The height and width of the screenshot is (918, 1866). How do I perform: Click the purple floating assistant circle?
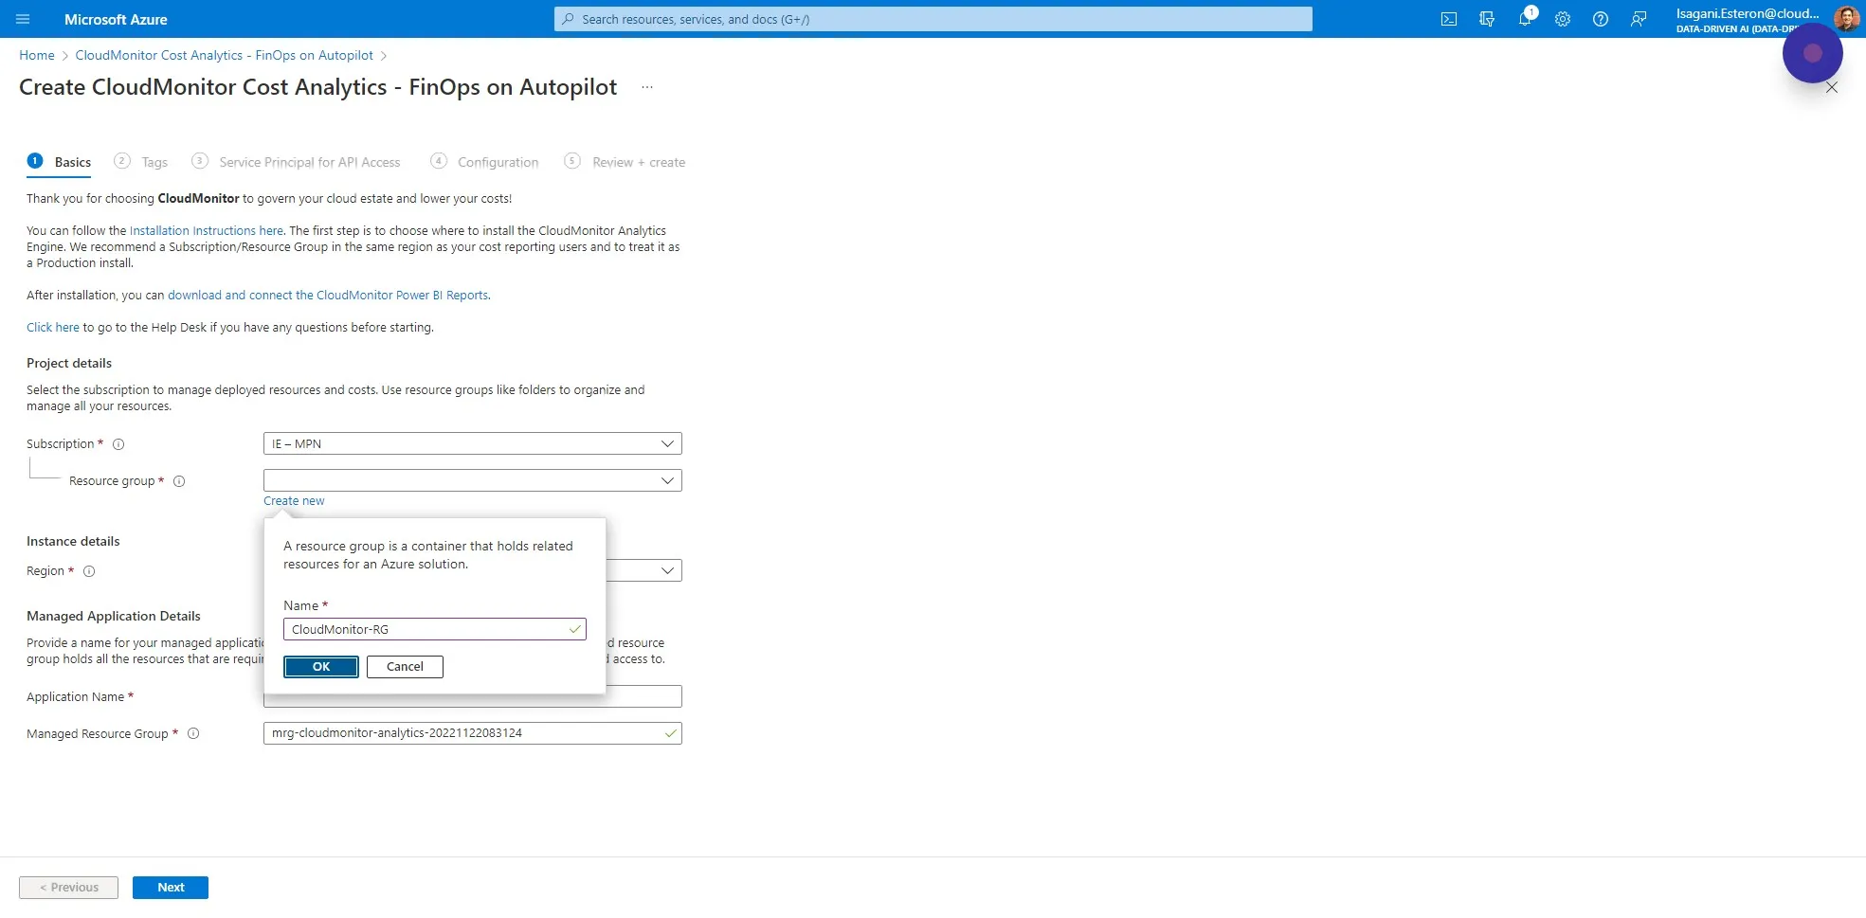[x=1812, y=53]
